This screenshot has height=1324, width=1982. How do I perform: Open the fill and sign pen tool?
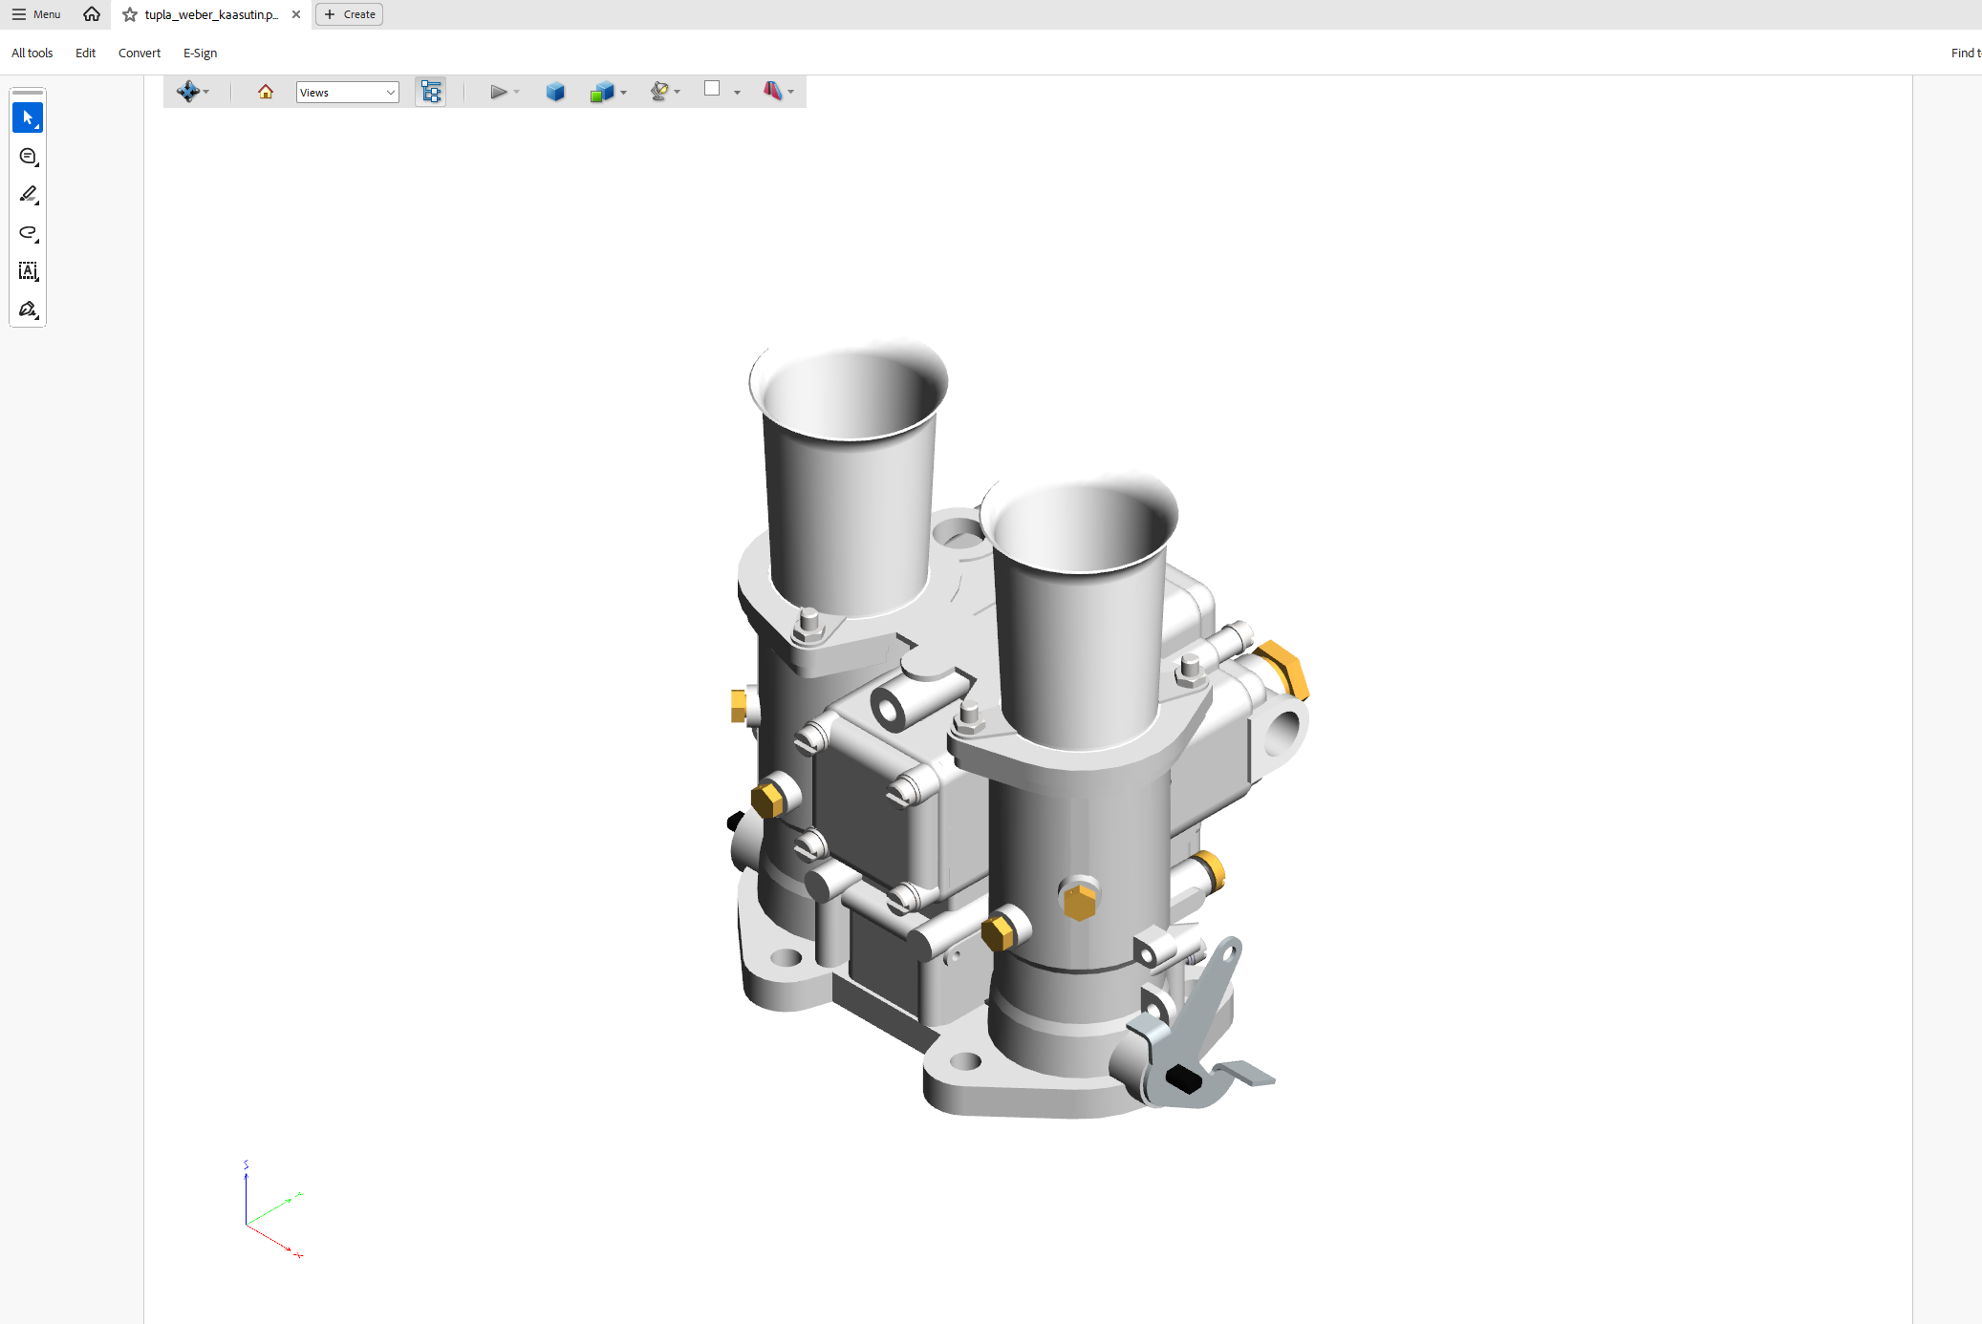(x=28, y=310)
